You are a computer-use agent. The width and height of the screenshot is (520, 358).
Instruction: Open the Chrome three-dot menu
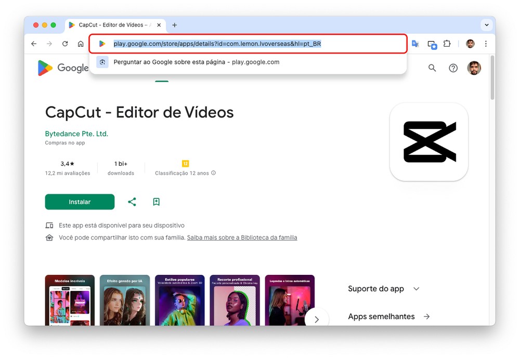click(486, 44)
